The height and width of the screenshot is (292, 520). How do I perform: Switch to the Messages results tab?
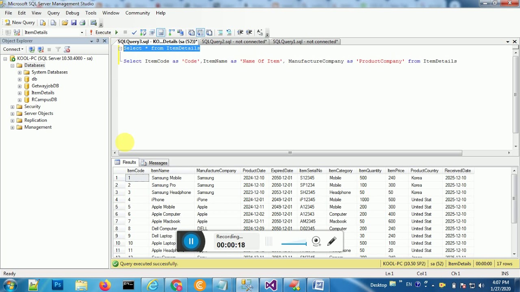pos(154,163)
